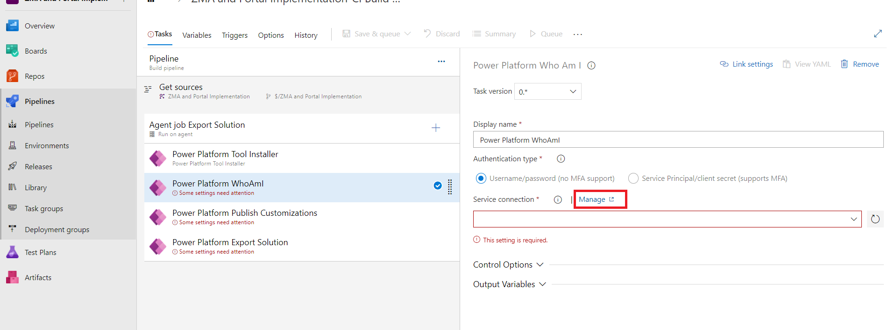Switch to the Variables tab
Screen dimensions: 888x330
[x=197, y=35]
